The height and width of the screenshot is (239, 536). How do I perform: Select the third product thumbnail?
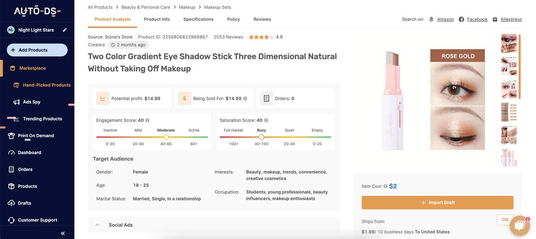click(509, 89)
